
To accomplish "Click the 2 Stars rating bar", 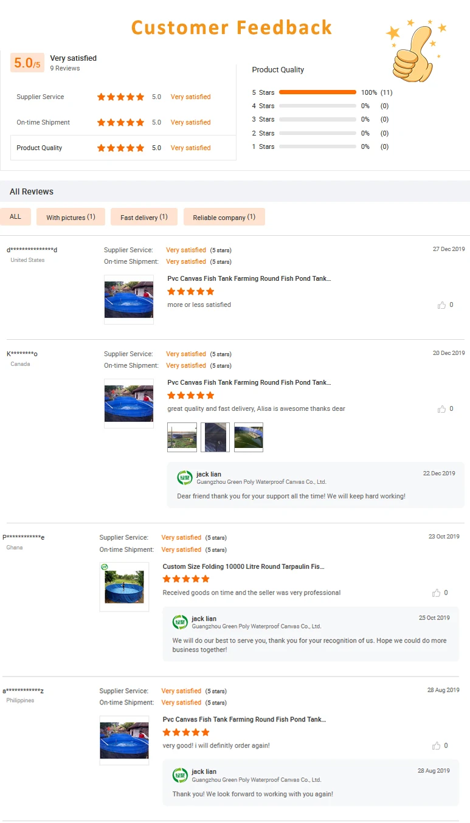I will click(317, 133).
